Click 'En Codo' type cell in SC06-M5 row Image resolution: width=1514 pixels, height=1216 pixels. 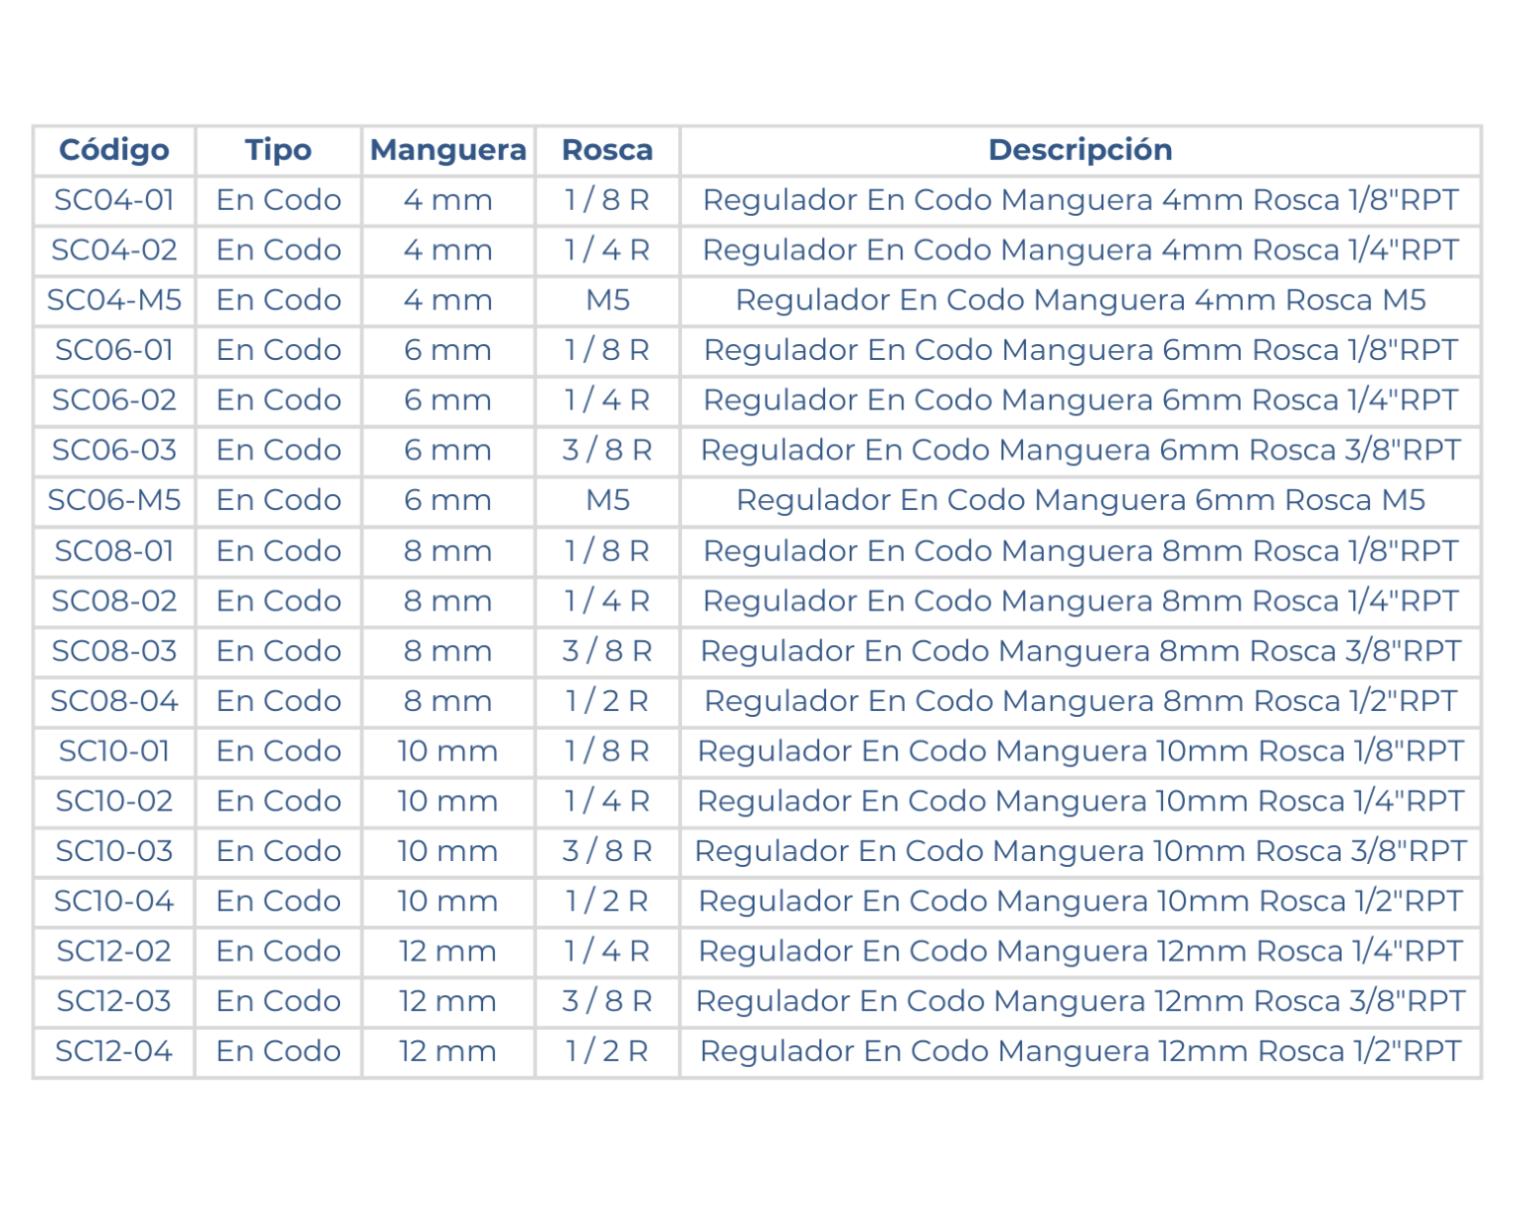279,500
